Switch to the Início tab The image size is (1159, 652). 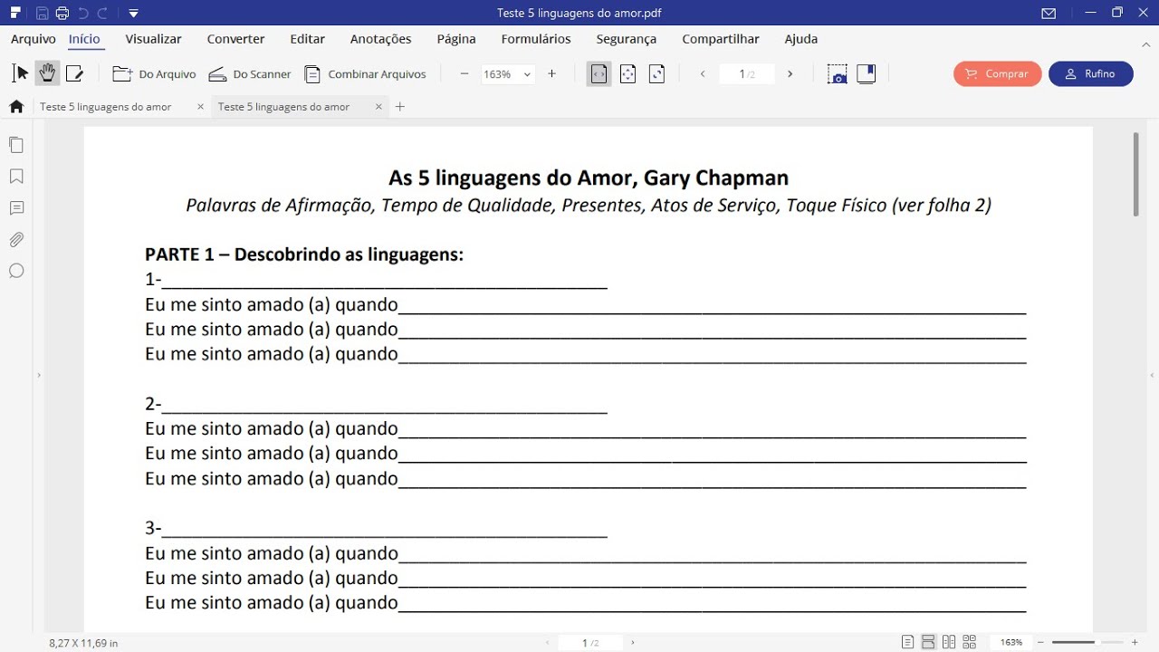pos(84,39)
